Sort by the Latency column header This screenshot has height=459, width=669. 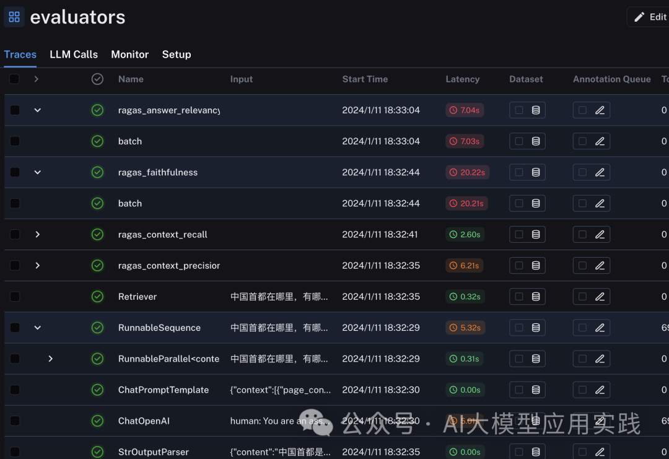click(x=463, y=79)
